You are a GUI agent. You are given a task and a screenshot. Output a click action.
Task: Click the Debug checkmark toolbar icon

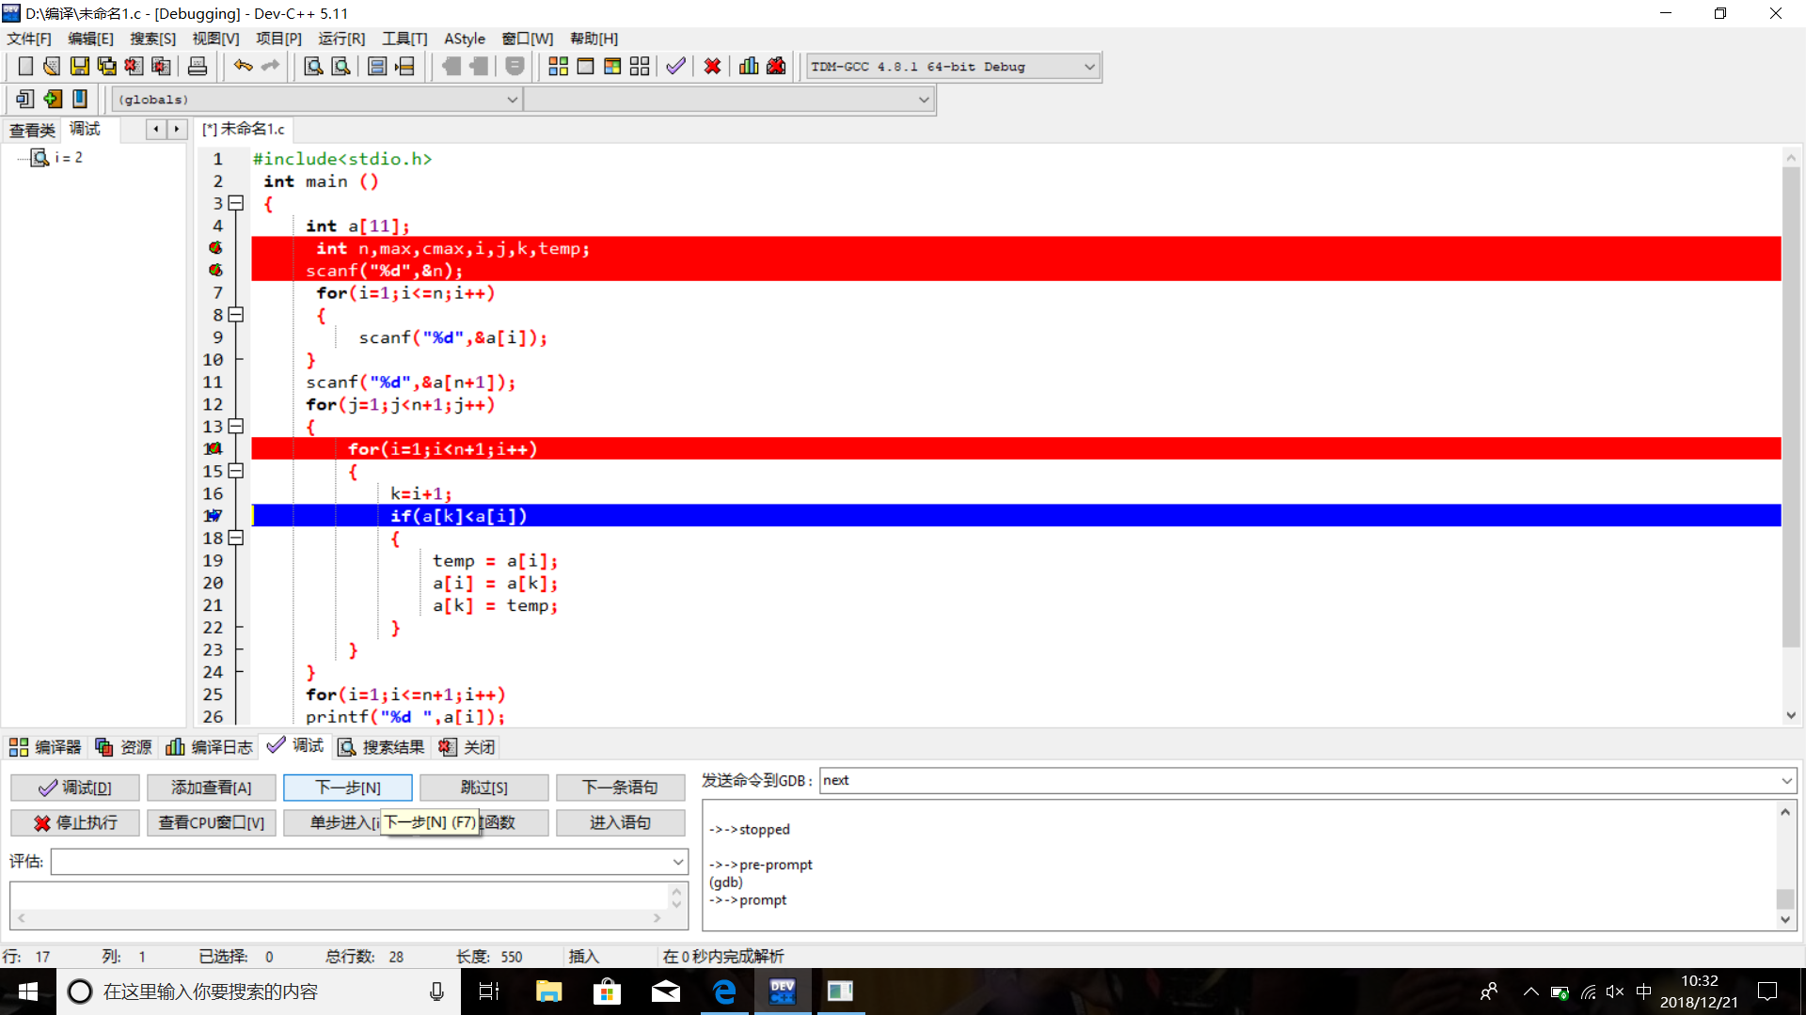point(675,67)
